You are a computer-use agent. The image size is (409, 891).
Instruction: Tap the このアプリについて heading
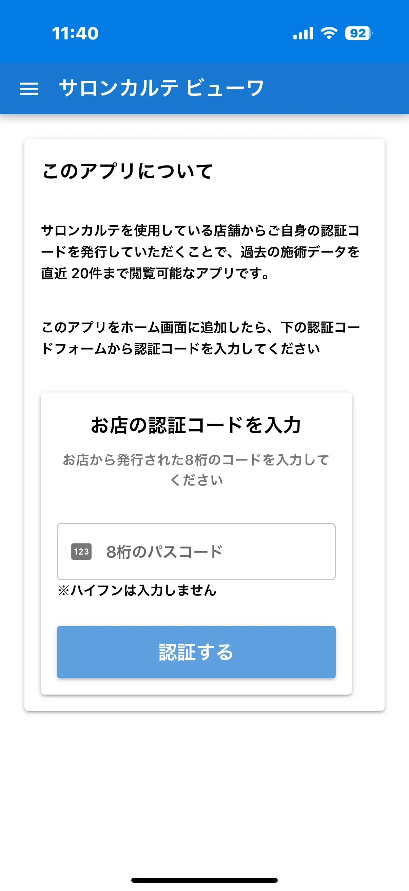[x=128, y=170]
